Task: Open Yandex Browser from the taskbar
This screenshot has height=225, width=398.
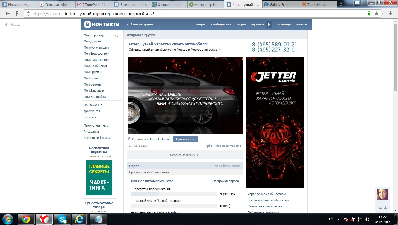Action: (44, 219)
